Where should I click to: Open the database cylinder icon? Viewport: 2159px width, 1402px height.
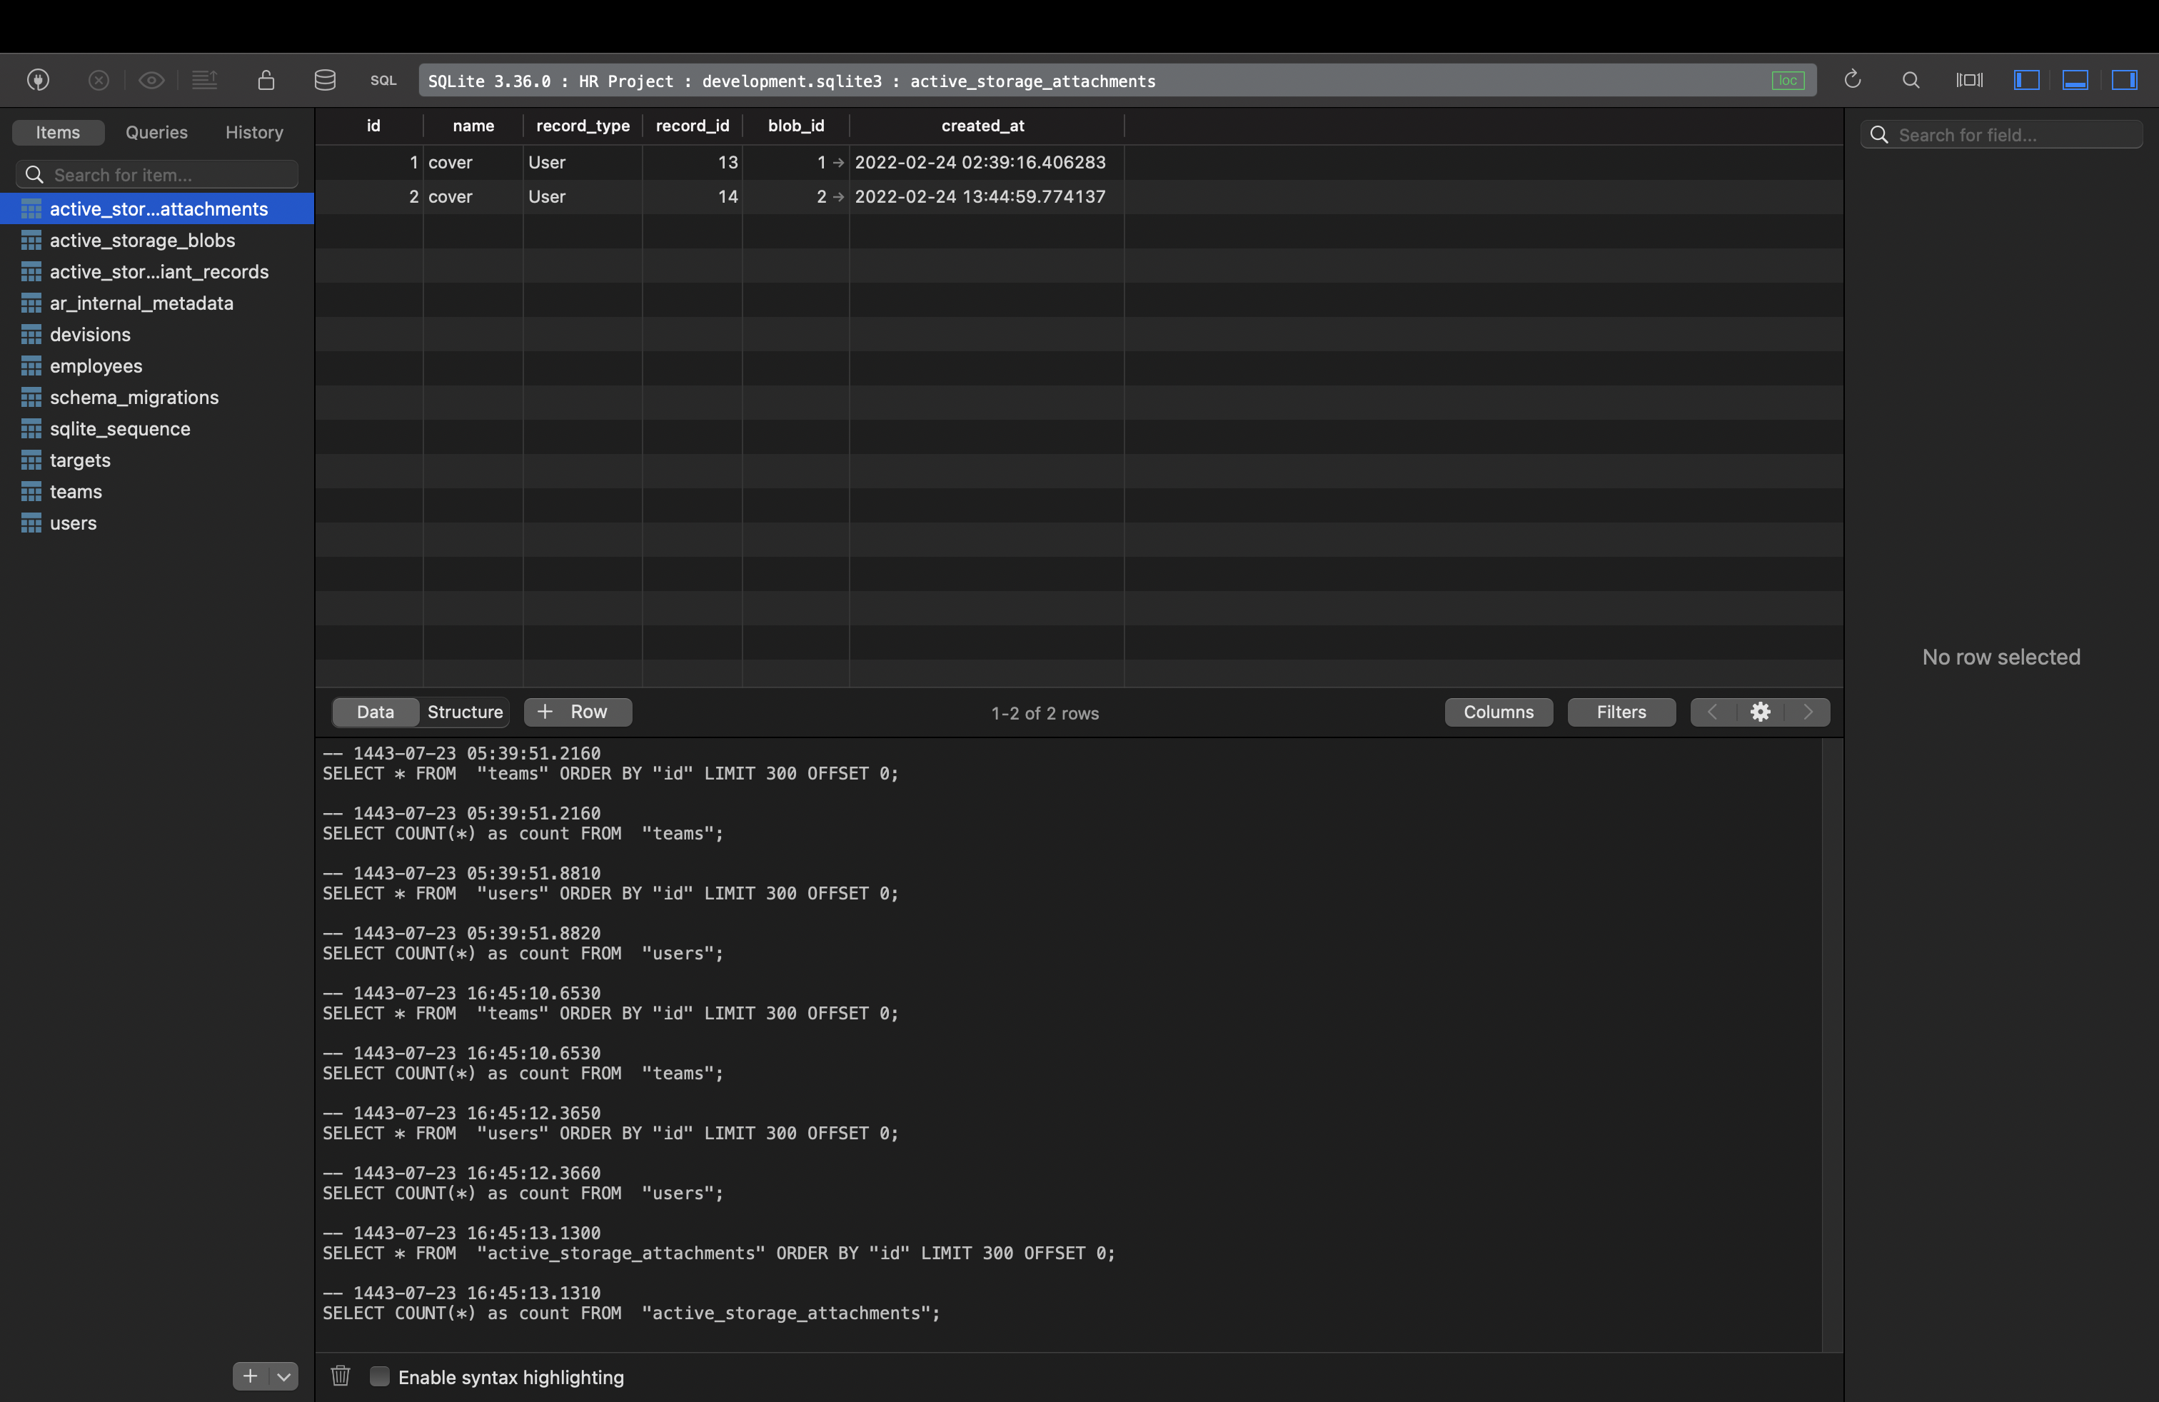click(x=325, y=80)
